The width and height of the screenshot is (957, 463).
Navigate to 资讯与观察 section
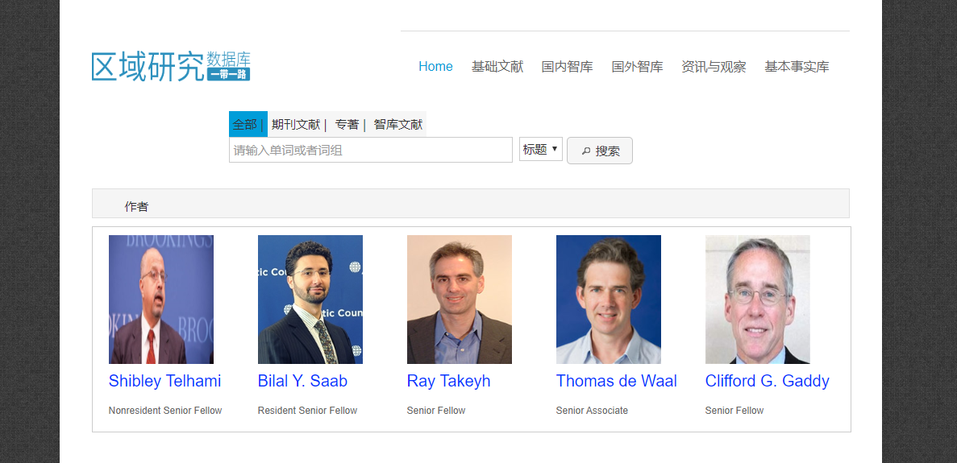(x=714, y=67)
